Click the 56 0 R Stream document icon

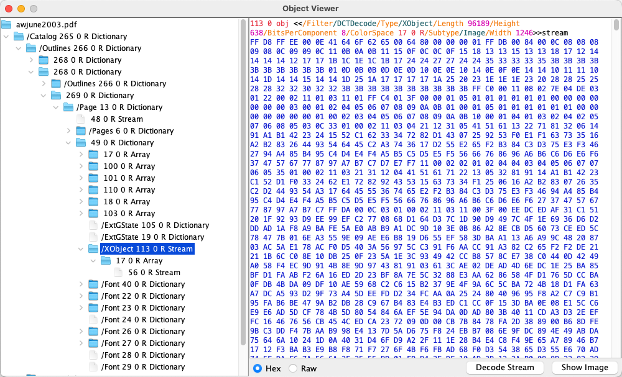(119, 273)
